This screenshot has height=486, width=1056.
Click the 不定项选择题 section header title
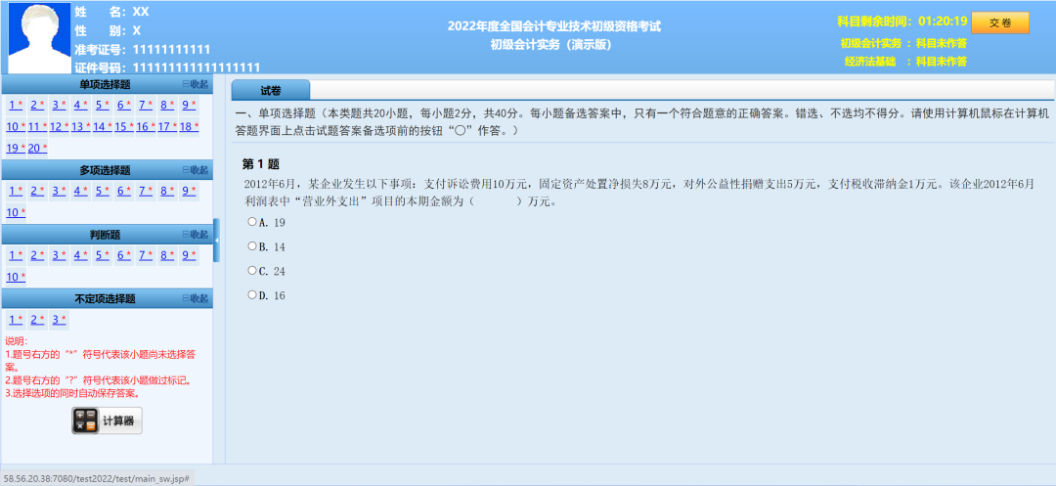point(105,298)
